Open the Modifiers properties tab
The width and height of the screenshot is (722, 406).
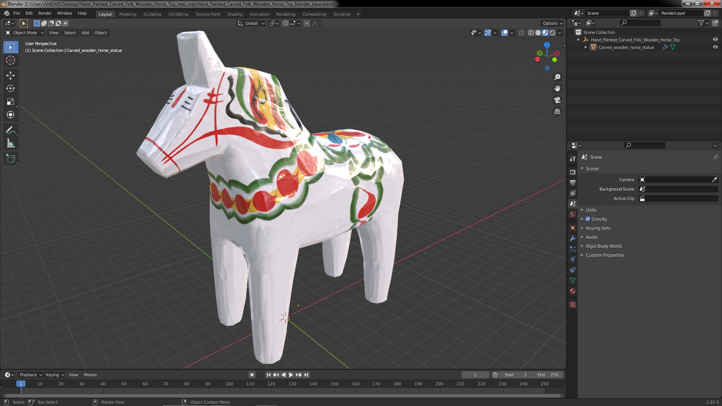(573, 238)
